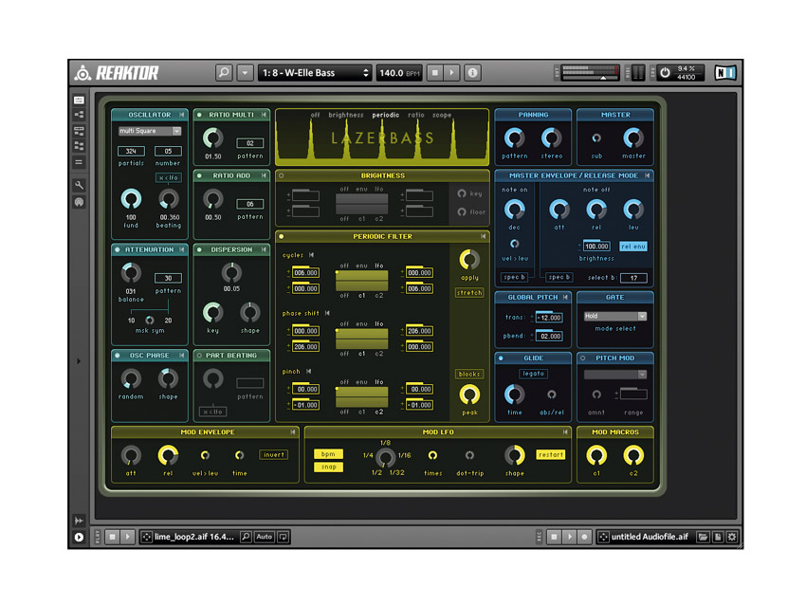Expand the side pane with the small arrow
This screenshot has height=605, width=806.
[79, 361]
